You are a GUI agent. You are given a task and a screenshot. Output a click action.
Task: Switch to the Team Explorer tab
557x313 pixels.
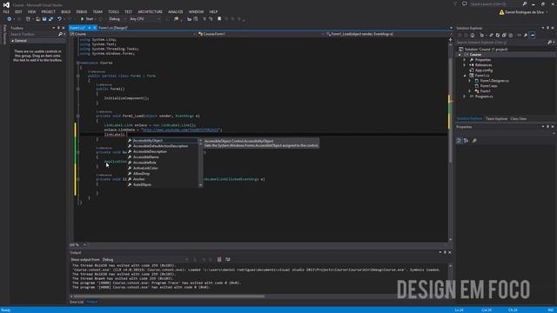point(496,118)
